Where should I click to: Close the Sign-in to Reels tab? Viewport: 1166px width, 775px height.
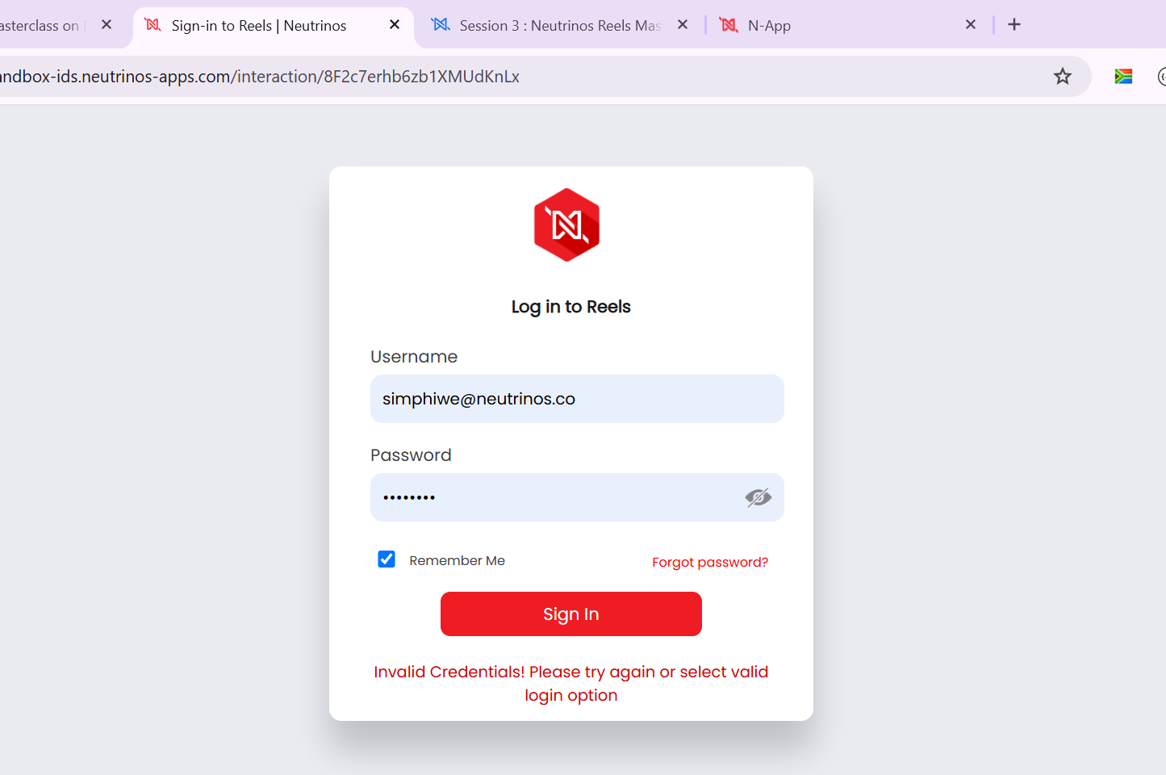tap(395, 25)
